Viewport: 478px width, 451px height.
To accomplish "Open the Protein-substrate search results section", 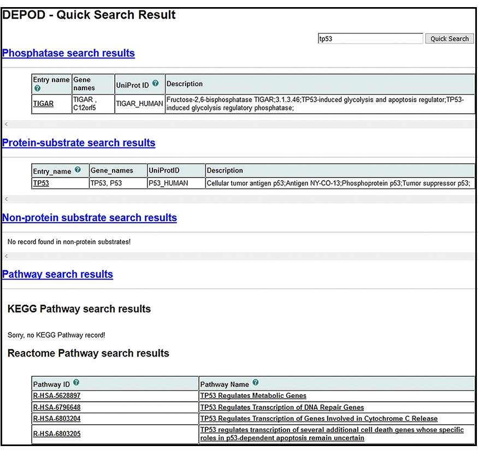I will [78, 143].
